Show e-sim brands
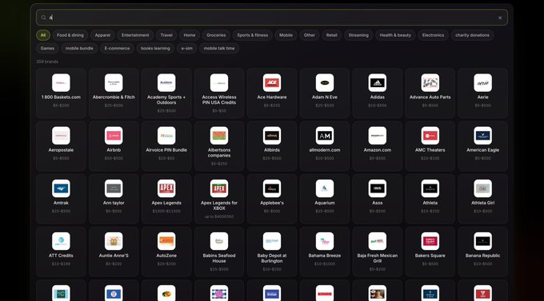This screenshot has width=544, height=301. pyautogui.click(x=186, y=48)
